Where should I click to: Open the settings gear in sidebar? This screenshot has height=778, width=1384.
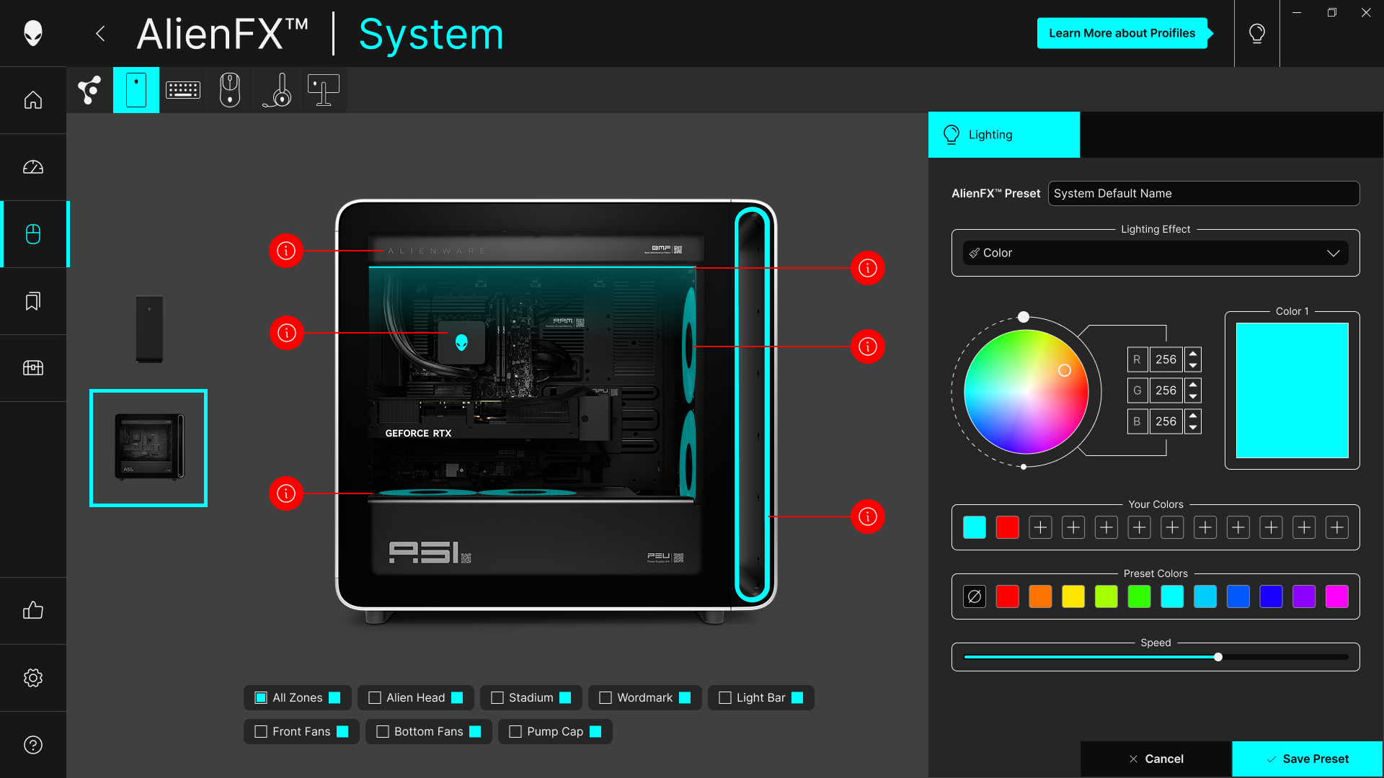[x=33, y=678]
